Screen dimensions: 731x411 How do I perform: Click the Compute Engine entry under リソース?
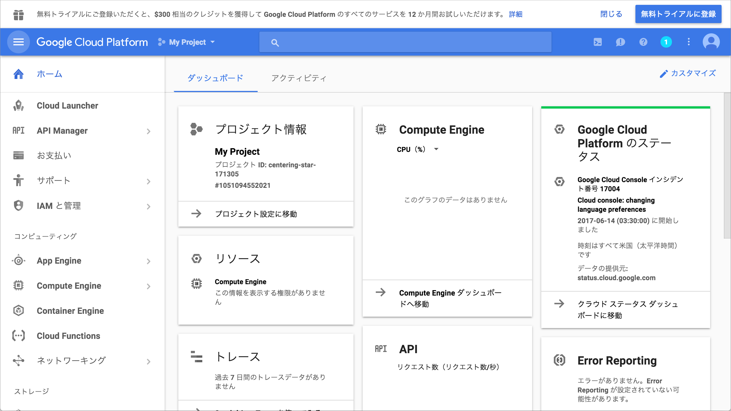241,282
